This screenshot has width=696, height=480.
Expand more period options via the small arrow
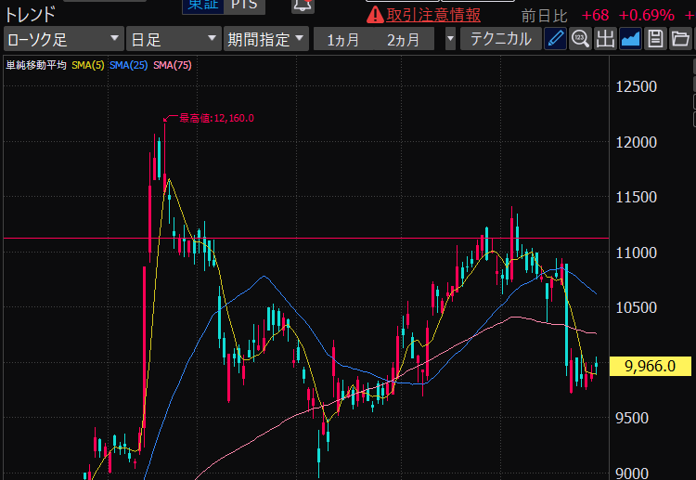click(x=450, y=39)
